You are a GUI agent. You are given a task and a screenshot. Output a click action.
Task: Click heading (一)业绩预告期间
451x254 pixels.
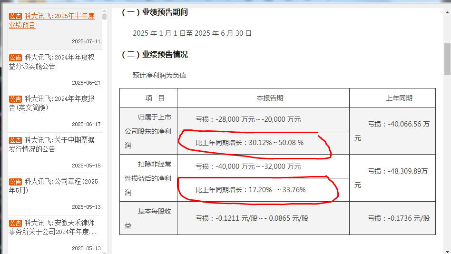point(155,12)
